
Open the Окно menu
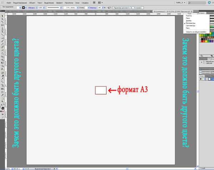(77, 3)
